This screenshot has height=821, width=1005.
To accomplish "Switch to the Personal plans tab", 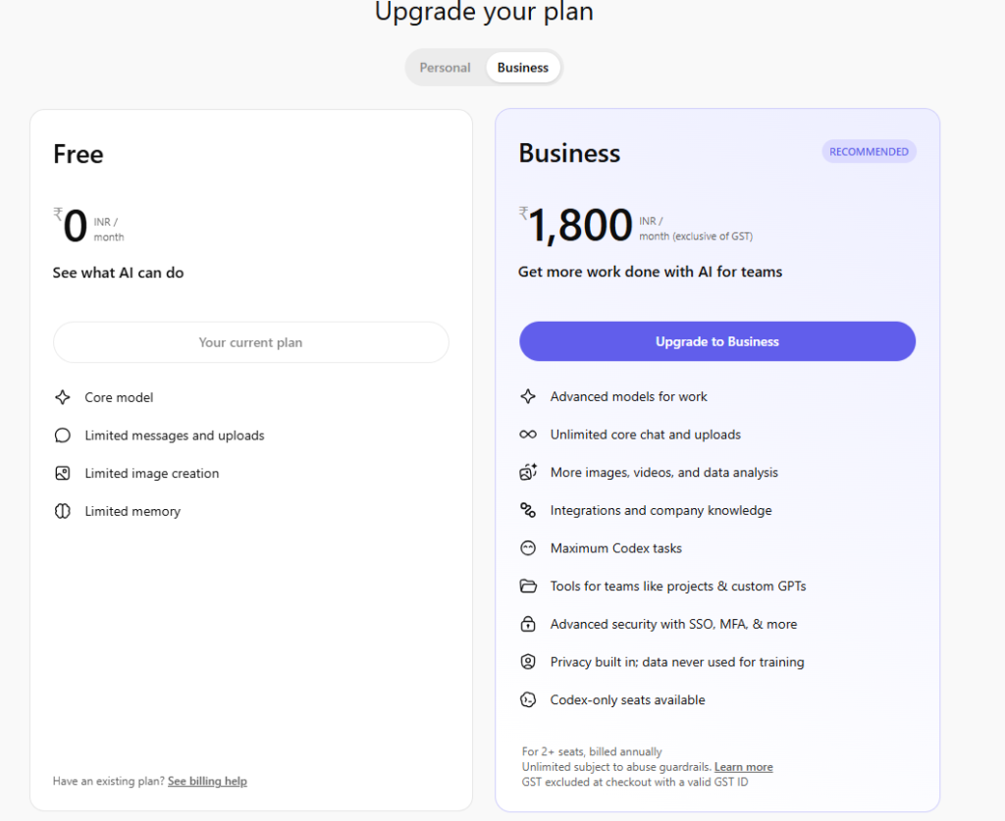I will click(x=445, y=68).
